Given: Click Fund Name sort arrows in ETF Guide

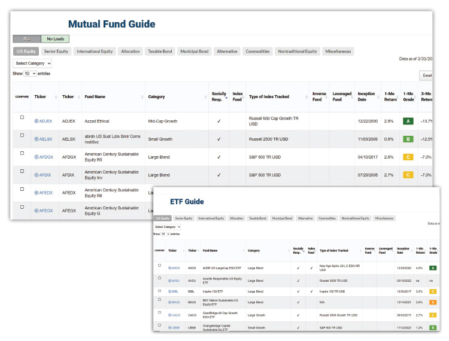Looking at the screenshot, I should coord(244,251).
